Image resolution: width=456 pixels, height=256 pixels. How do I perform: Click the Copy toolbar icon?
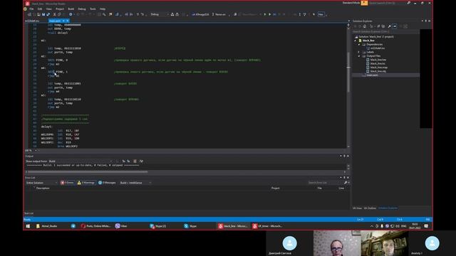pyautogui.click(x=59, y=14)
